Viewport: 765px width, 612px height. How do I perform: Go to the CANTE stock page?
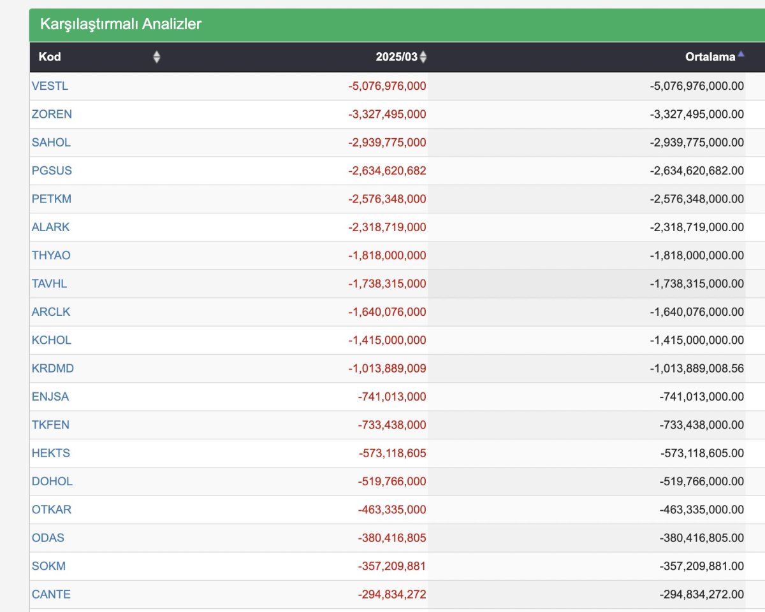[51, 594]
